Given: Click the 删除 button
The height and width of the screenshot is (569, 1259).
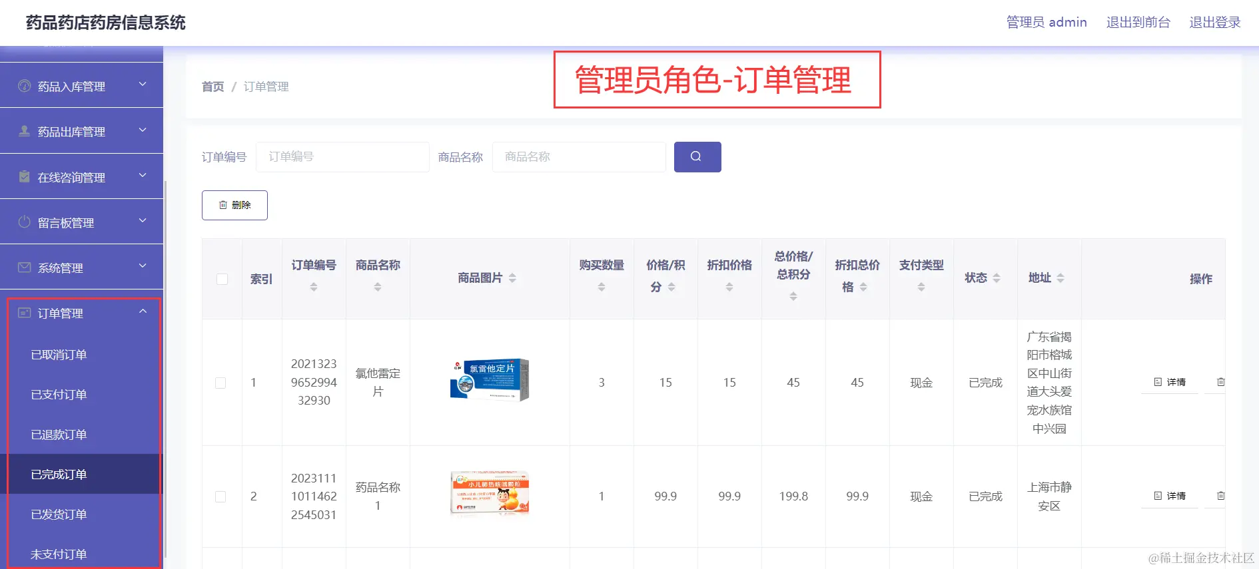Looking at the screenshot, I should click(234, 205).
